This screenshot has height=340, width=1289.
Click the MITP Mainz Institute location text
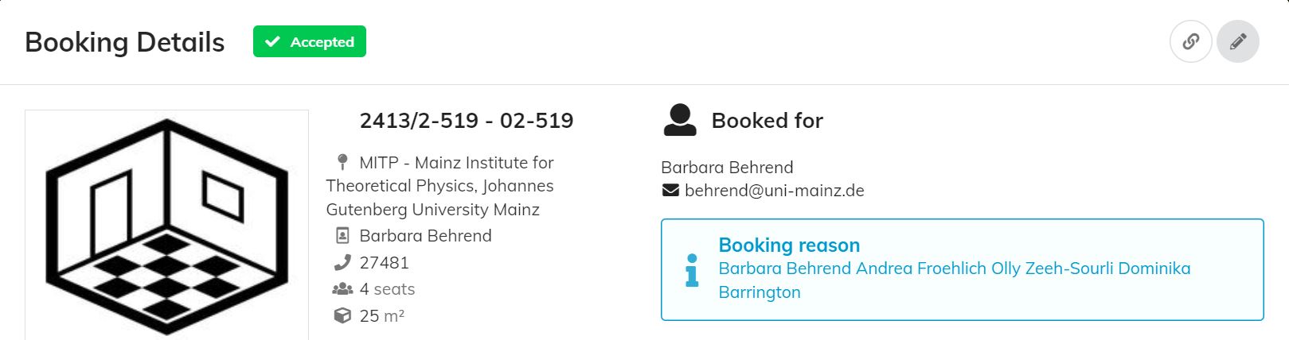439,186
